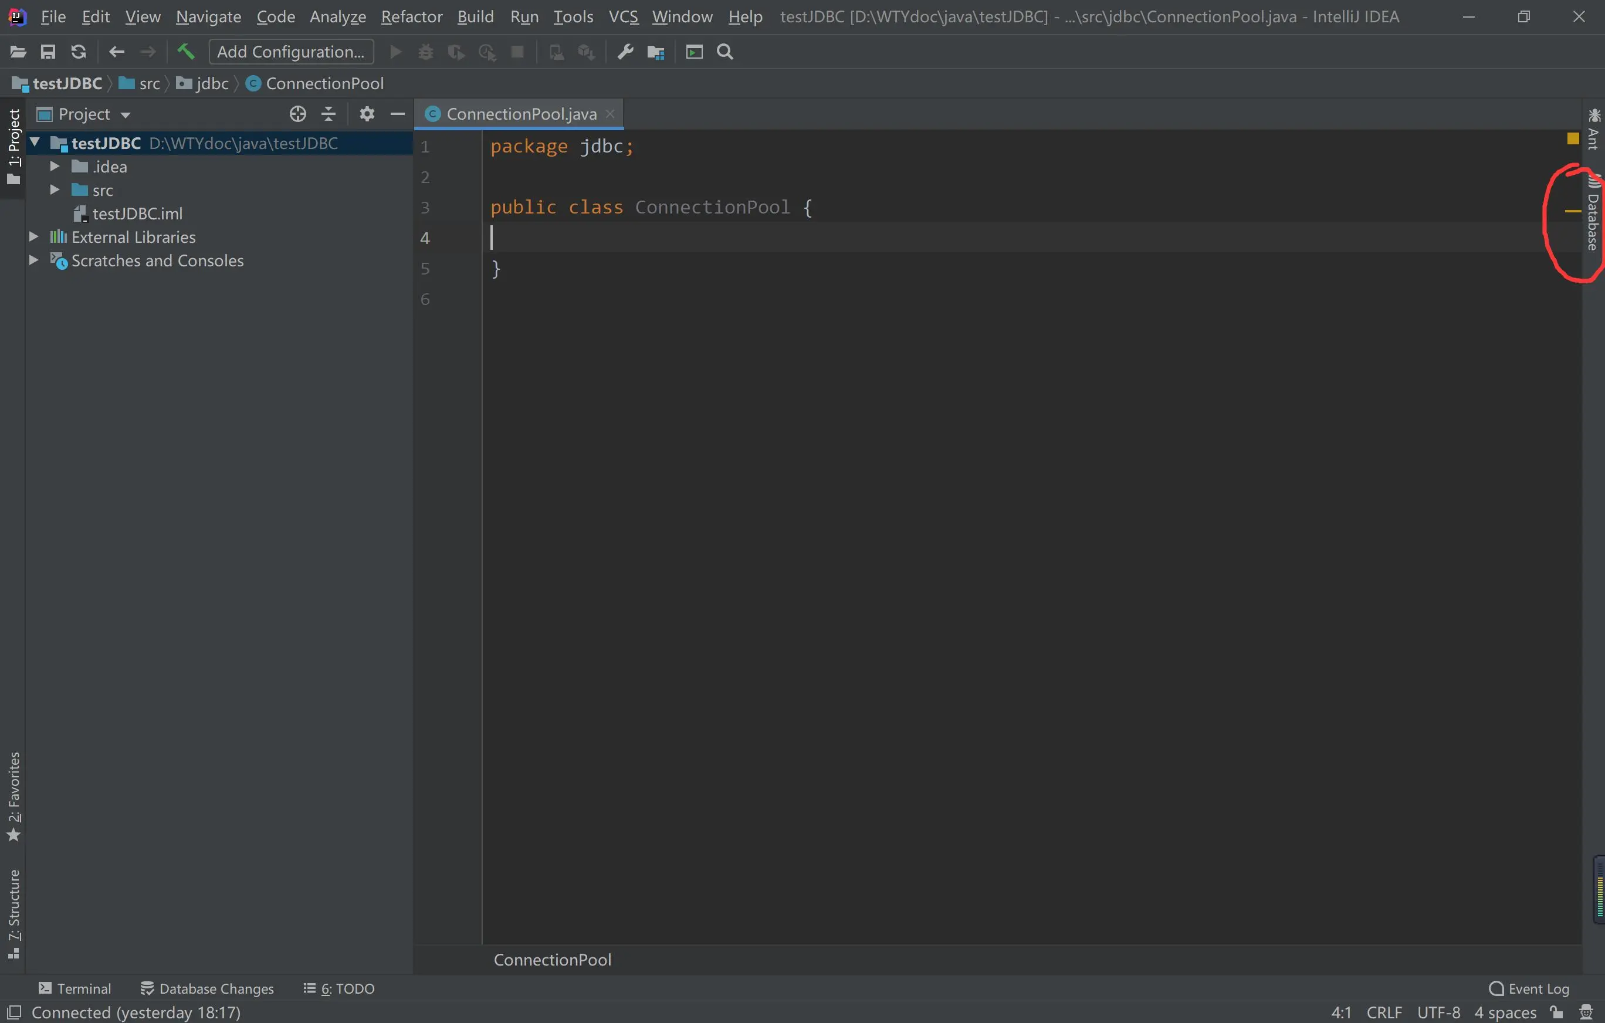Open the Ant tool window
Viewport: 1605px width, 1023px height.
click(1592, 130)
